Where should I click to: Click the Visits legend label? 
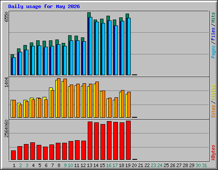click(x=213, y=93)
